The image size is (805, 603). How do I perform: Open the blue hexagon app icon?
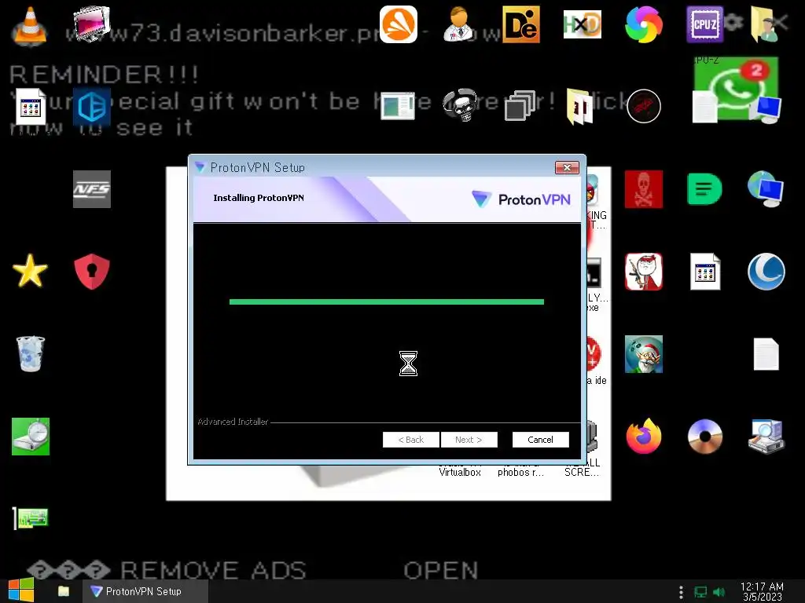(x=91, y=107)
